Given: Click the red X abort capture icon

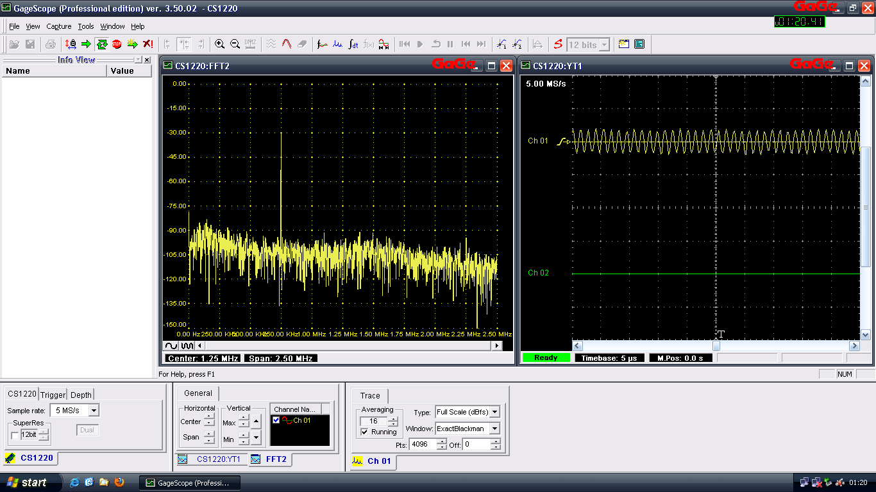Looking at the screenshot, I should tap(147, 44).
